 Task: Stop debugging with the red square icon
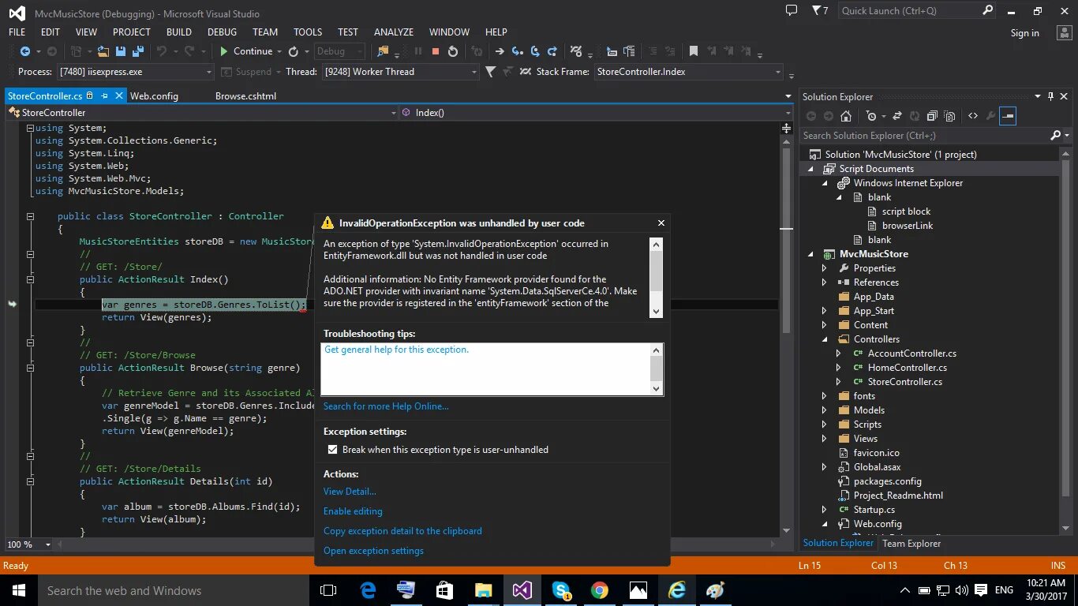[436, 51]
